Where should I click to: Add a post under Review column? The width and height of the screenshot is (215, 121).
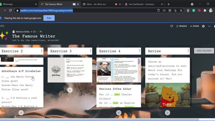pos(167,113)
